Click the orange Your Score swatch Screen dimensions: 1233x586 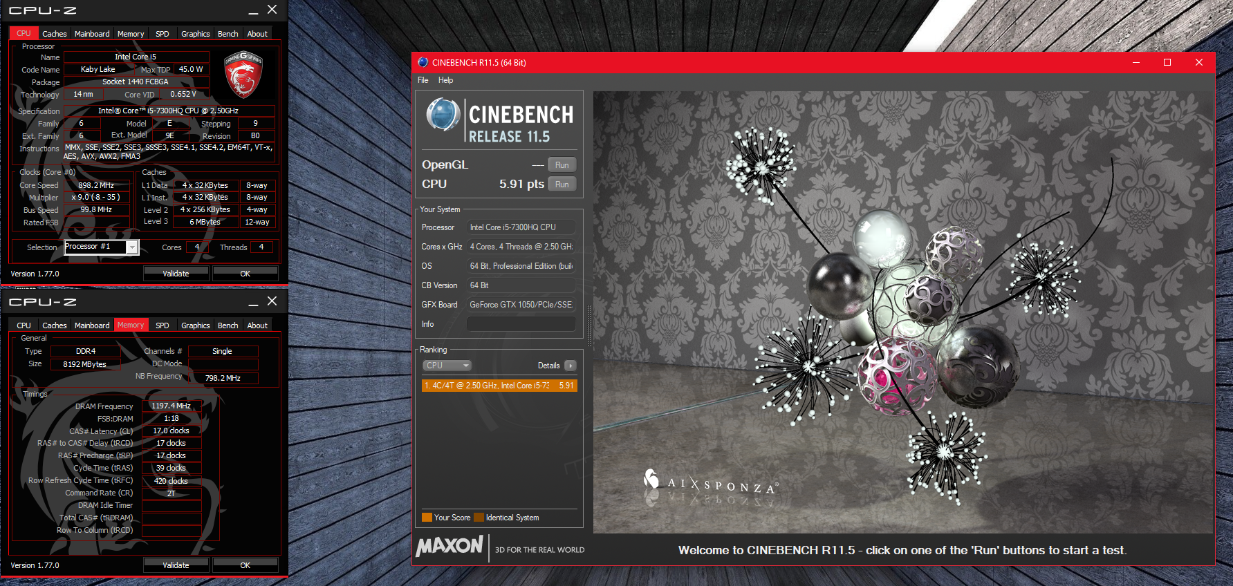coord(427,518)
